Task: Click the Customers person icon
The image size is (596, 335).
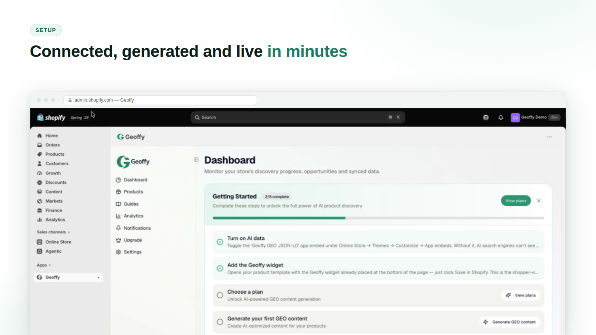Action: tap(39, 163)
